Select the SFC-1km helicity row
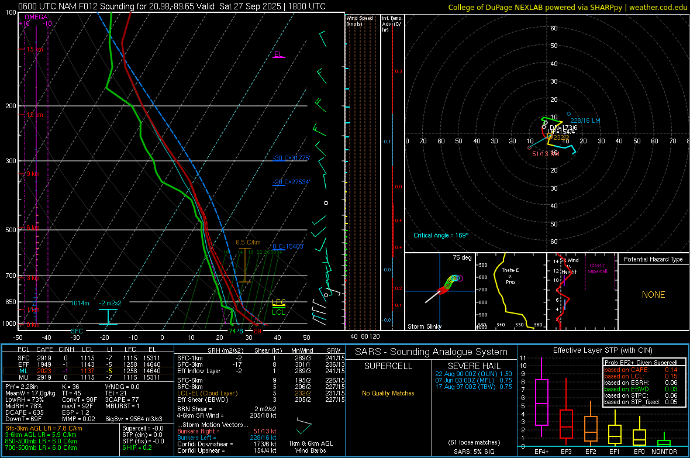The width and height of the screenshot is (690, 458). coord(261,358)
